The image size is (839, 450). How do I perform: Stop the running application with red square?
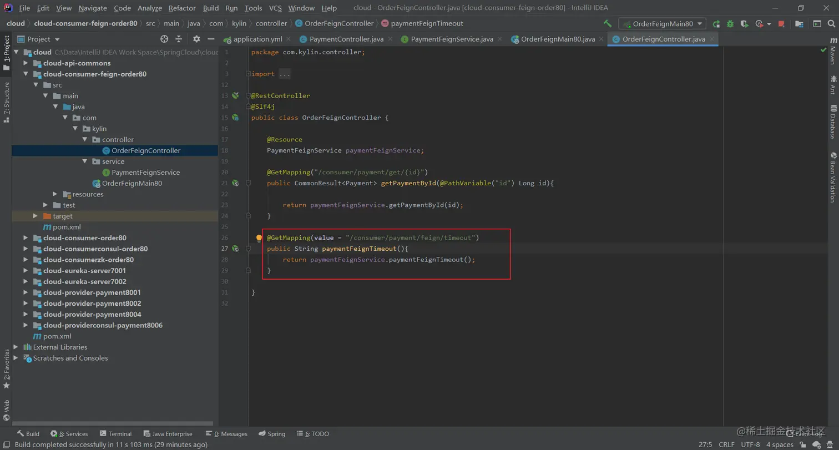coord(781,24)
